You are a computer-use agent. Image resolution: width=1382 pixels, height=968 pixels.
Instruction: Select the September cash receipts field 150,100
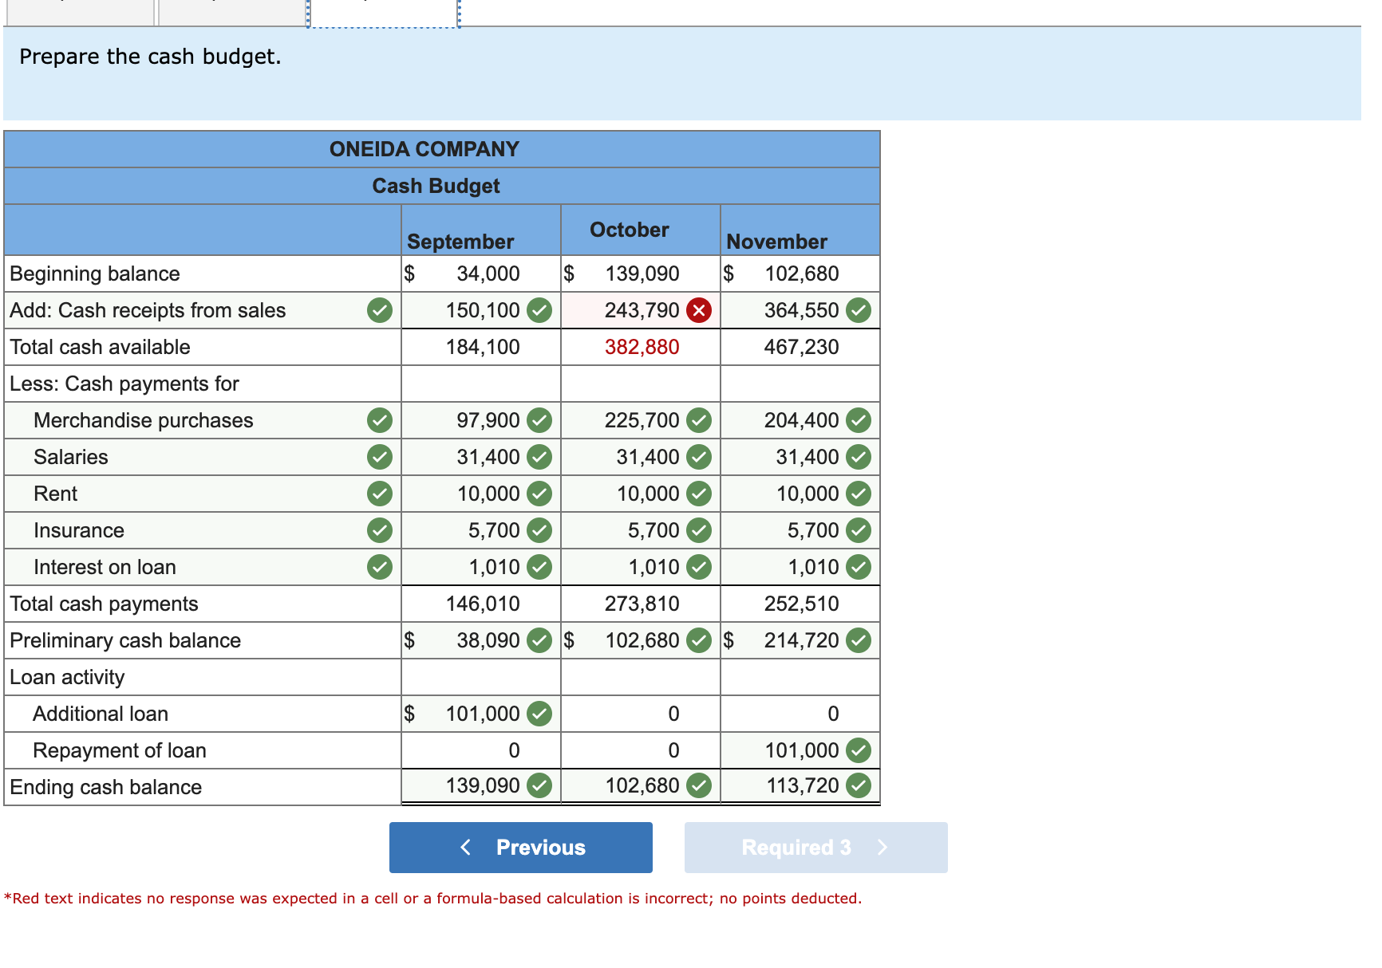coord(481,310)
